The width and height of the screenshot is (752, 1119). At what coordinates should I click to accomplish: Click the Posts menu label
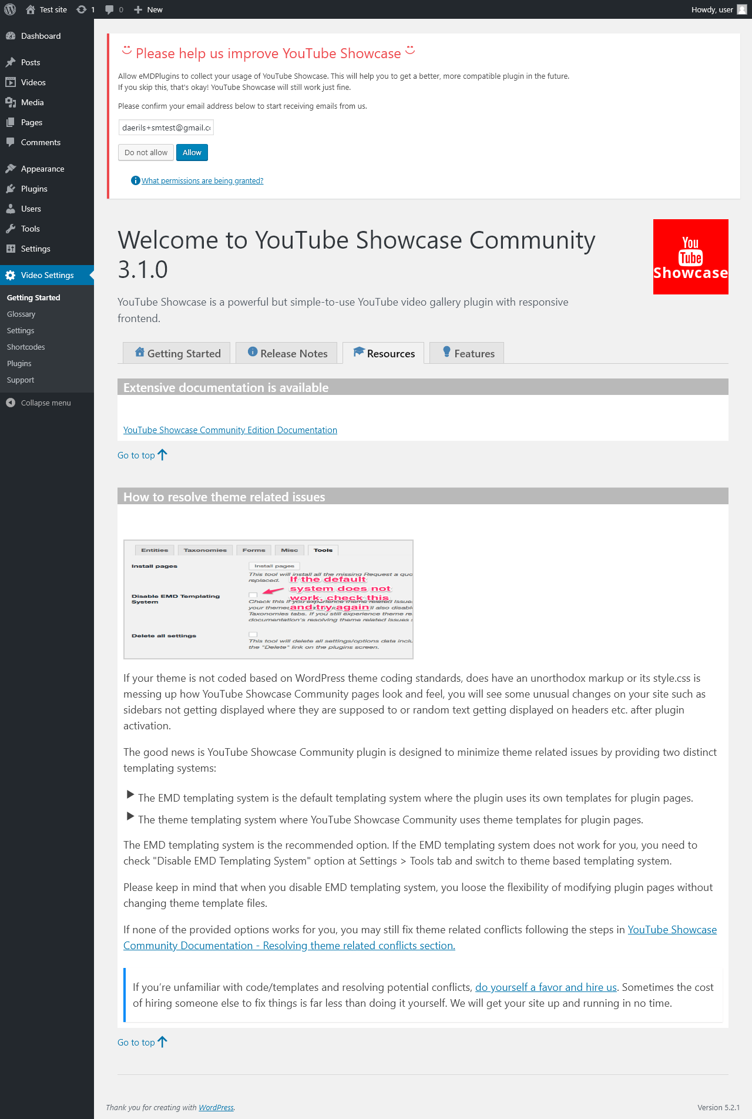click(31, 62)
